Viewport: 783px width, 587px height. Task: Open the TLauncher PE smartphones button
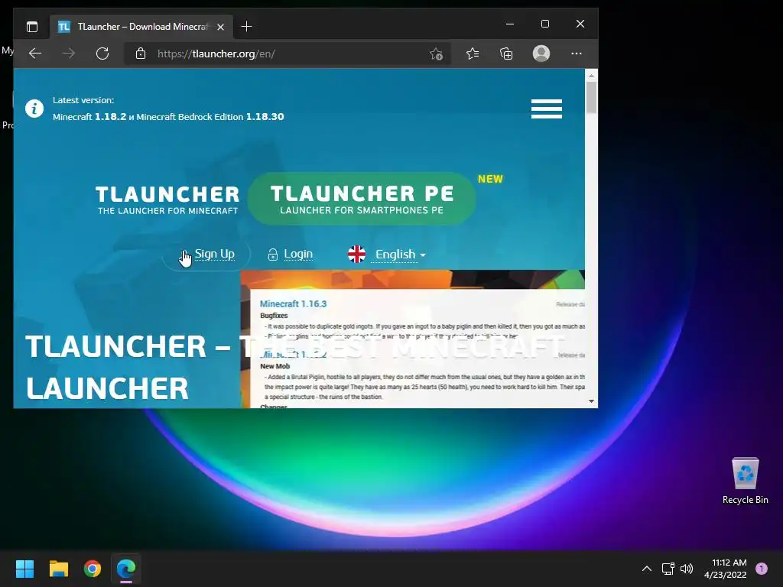coord(362,199)
